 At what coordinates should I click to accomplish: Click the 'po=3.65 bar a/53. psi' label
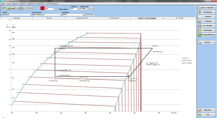(65, 75)
